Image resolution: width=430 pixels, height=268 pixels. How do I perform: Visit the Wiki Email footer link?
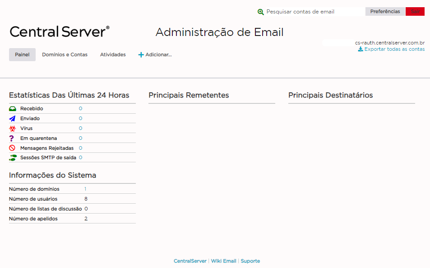(223, 261)
